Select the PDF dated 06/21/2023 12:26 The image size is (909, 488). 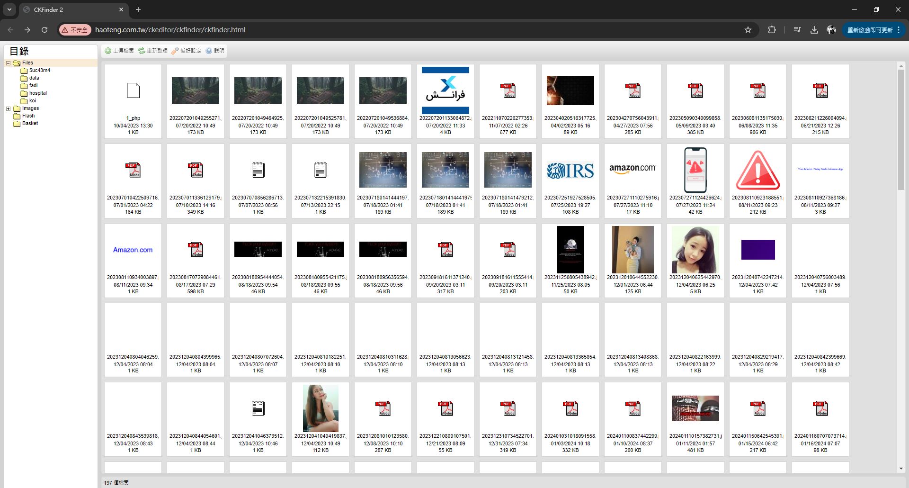coord(820,90)
